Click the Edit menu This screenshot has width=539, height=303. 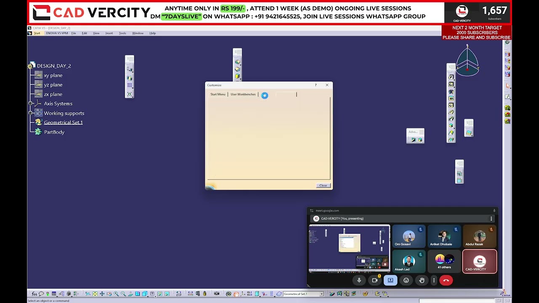(84, 33)
